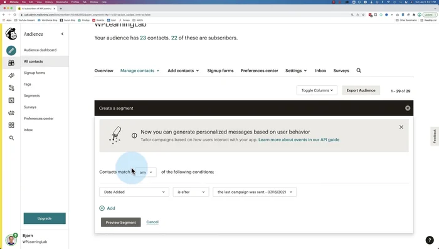Dismiss the personalized messages banner
Image resolution: width=439 pixels, height=249 pixels.
[401, 127]
